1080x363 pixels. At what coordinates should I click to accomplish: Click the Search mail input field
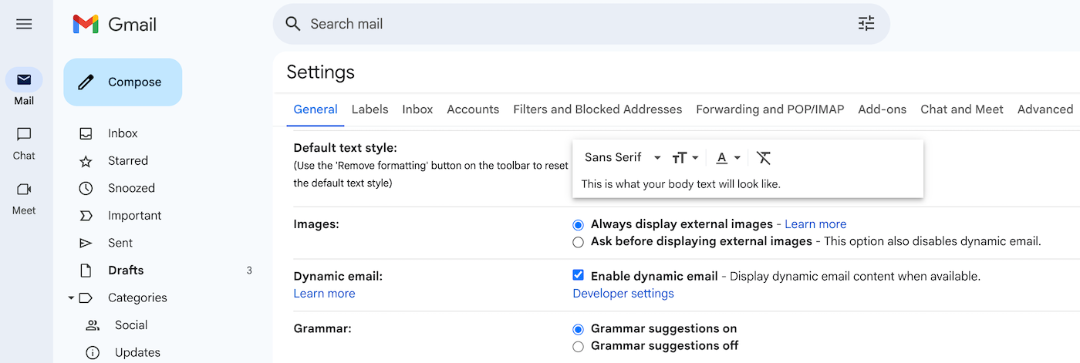[x=571, y=24]
